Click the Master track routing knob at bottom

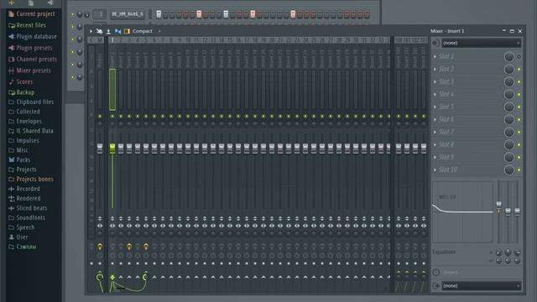click(100, 277)
